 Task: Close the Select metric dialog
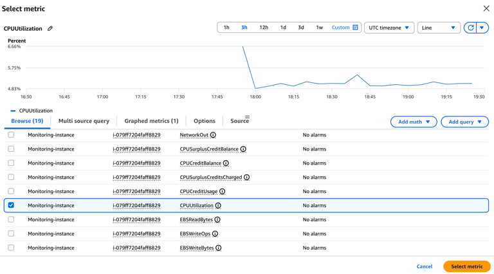pos(486,8)
